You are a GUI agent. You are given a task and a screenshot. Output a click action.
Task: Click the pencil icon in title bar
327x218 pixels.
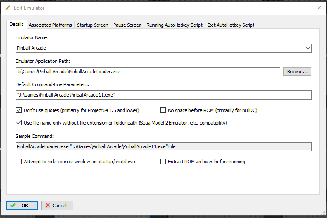coord(8,8)
